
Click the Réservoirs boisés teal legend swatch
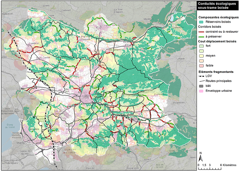201,22
